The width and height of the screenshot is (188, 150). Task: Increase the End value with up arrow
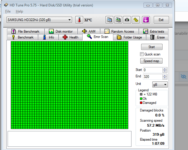point(165,76)
